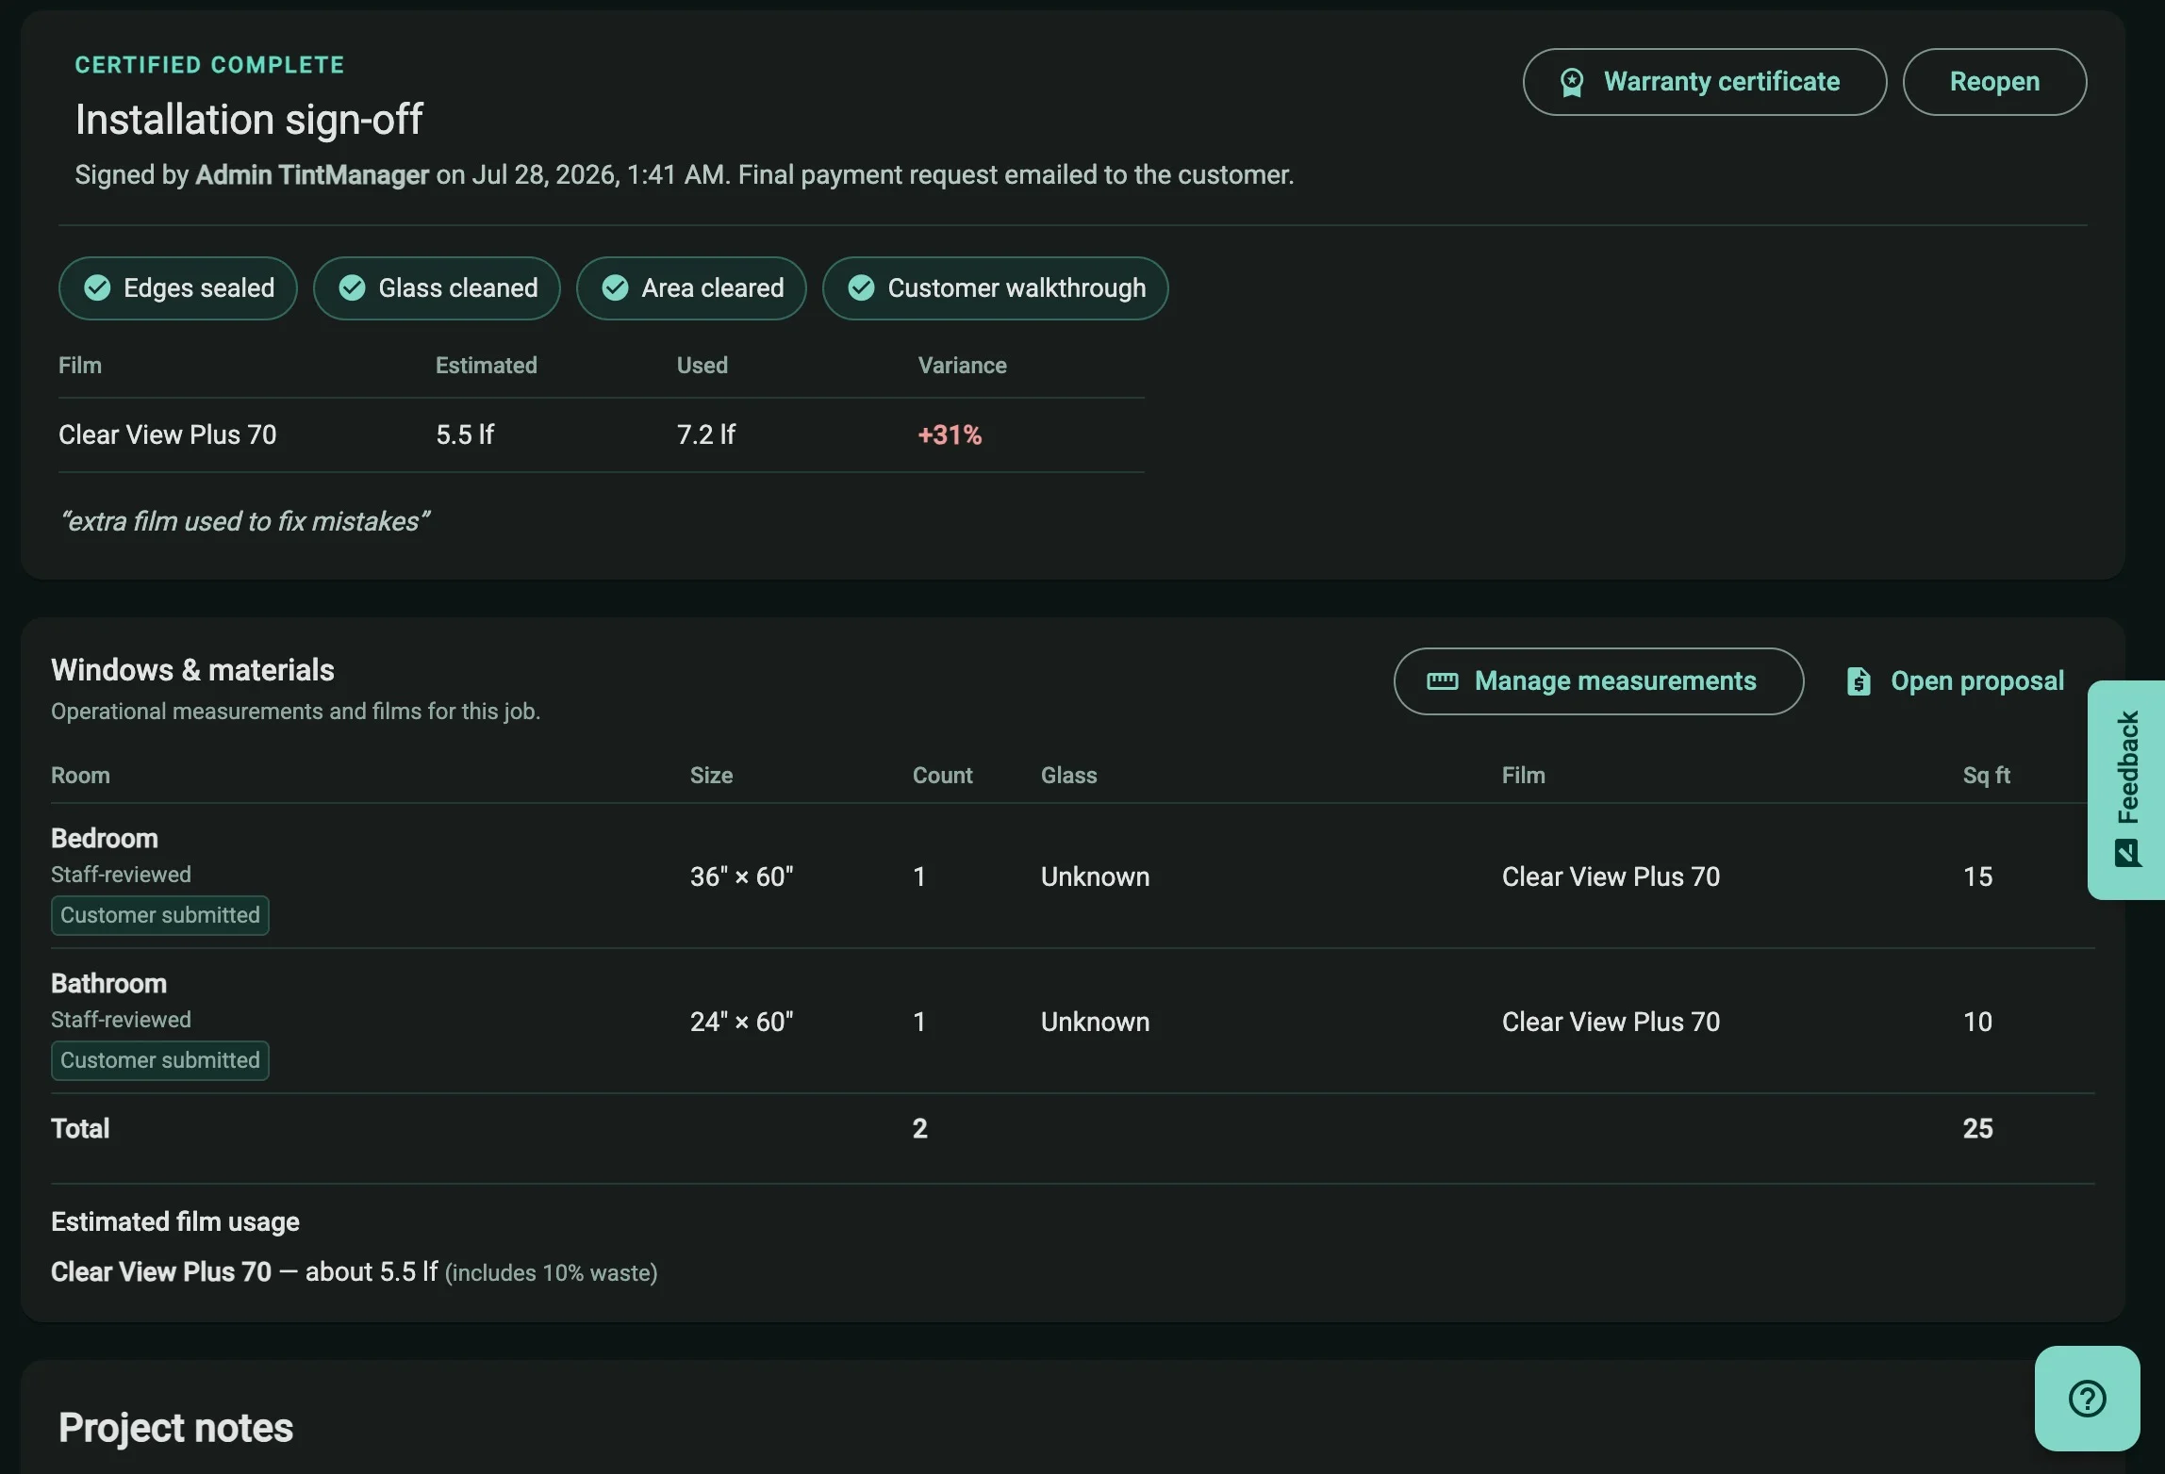This screenshot has height=1474, width=2165.
Task: Click the Bedroom Customer submitted badge
Action: (160, 915)
